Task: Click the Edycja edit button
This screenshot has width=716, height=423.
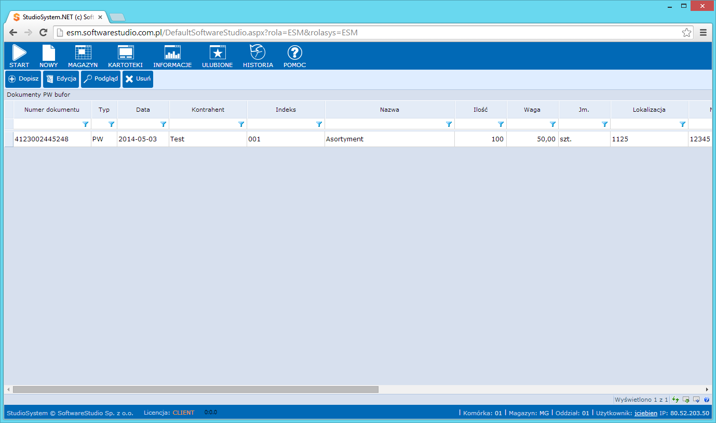Action: click(x=61, y=79)
